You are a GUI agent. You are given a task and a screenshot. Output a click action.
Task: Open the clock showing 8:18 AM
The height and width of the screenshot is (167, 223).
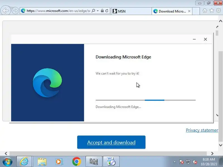(209, 162)
